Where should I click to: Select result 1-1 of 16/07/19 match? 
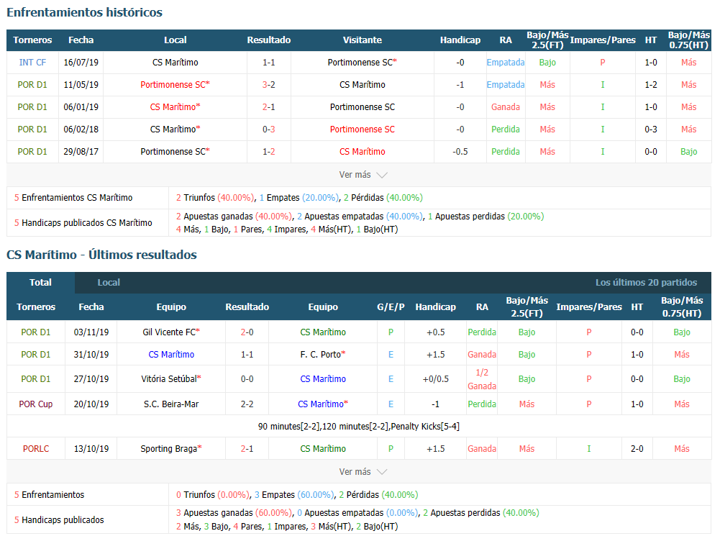pos(268,63)
